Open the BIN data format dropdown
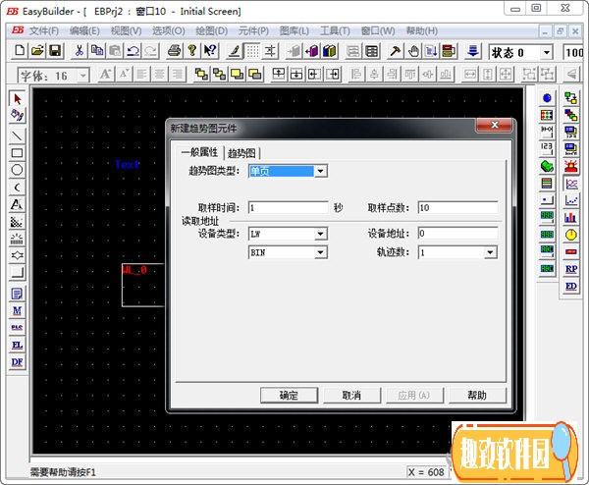Viewport: 589px width, 485px height. pyautogui.click(x=320, y=252)
